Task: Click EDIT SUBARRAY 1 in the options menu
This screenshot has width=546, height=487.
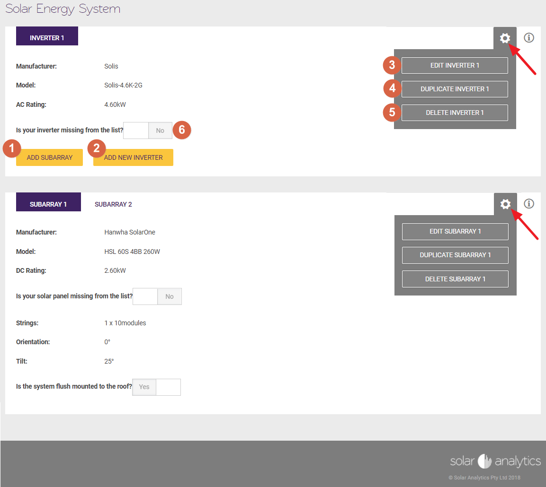Action: [x=455, y=231]
